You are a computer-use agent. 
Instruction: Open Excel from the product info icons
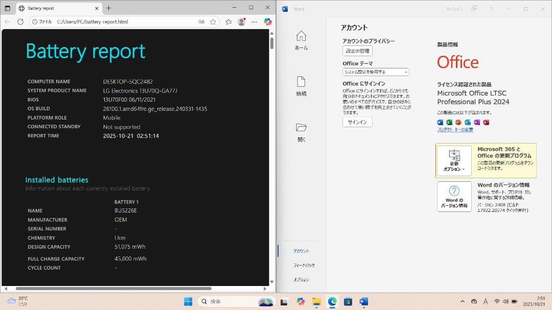point(449,122)
